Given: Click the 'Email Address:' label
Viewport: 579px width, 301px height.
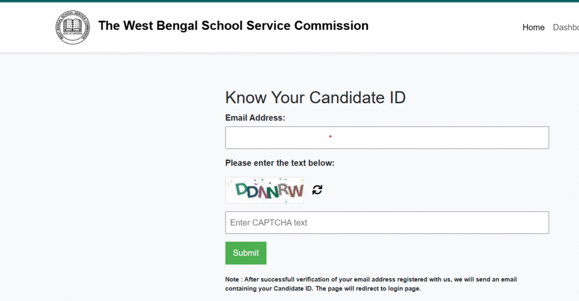Looking at the screenshot, I should [x=255, y=117].
